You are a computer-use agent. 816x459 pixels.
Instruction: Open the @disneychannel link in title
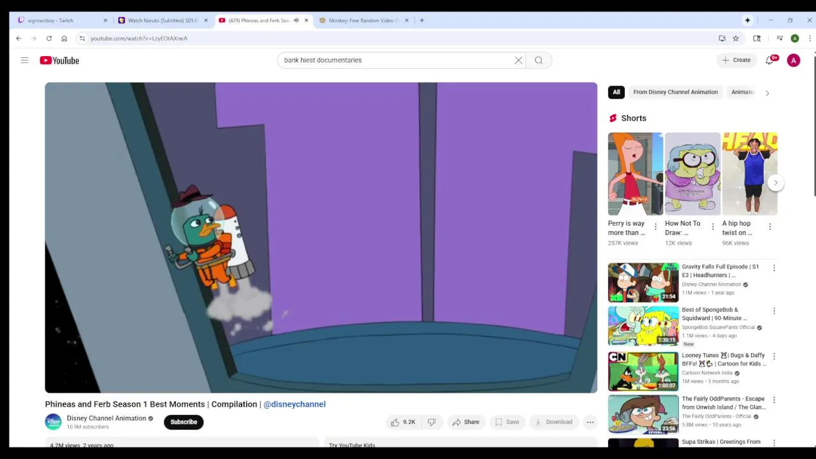point(295,404)
